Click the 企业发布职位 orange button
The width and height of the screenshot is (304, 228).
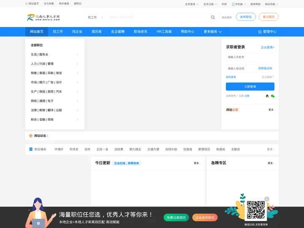pyautogui.click(x=205, y=217)
